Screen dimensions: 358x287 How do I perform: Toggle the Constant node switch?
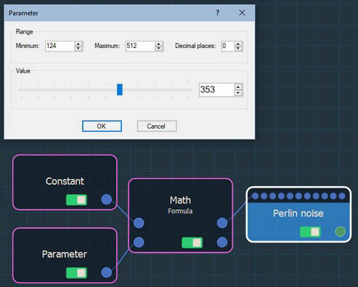[76, 200]
